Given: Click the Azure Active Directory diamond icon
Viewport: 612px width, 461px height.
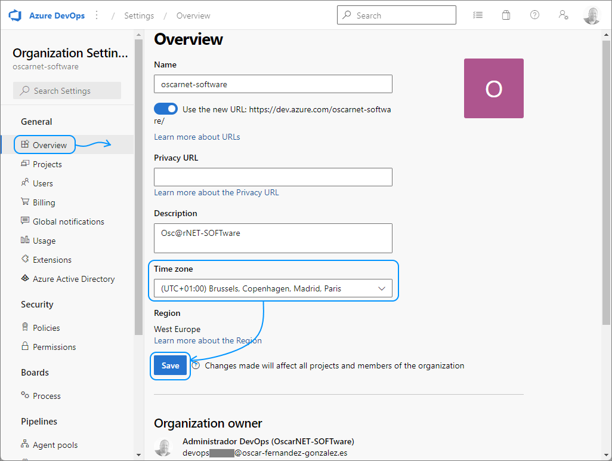Looking at the screenshot, I should tap(25, 278).
